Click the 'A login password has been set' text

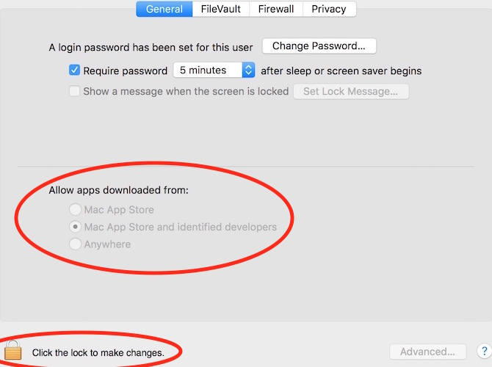click(x=152, y=47)
